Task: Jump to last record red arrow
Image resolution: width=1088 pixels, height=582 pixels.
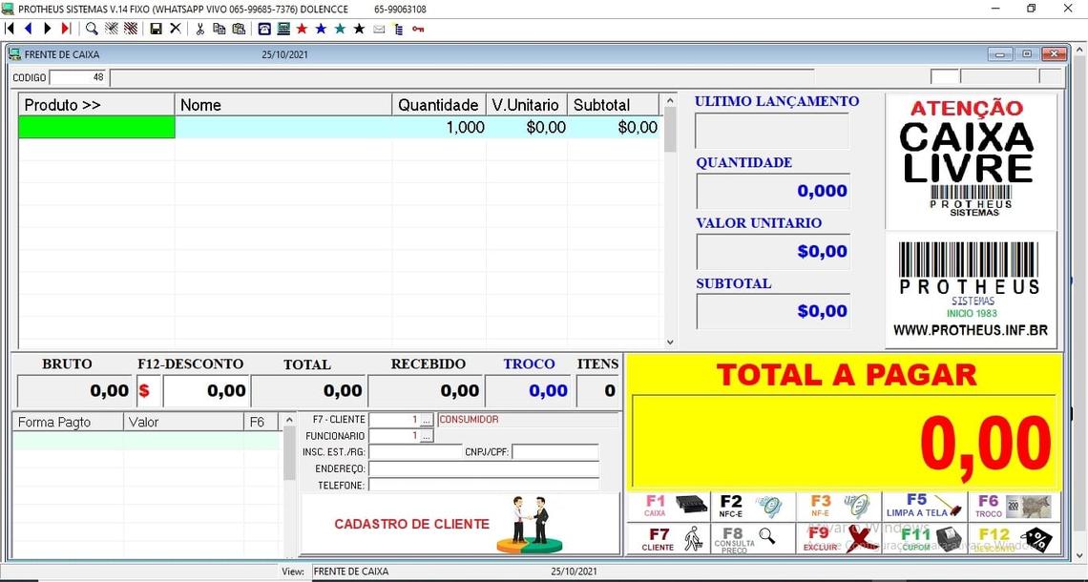Action: point(66,29)
